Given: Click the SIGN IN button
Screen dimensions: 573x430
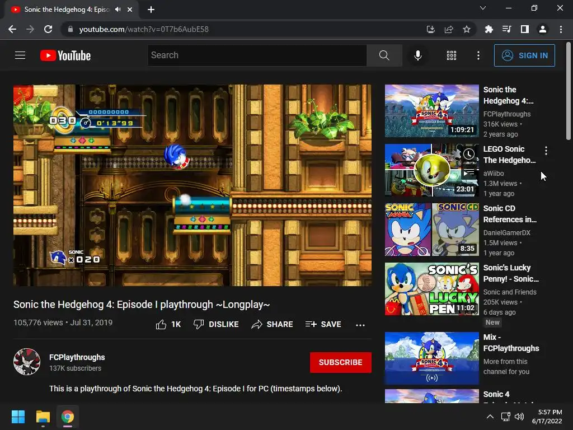Looking at the screenshot, I should (524, 55).
